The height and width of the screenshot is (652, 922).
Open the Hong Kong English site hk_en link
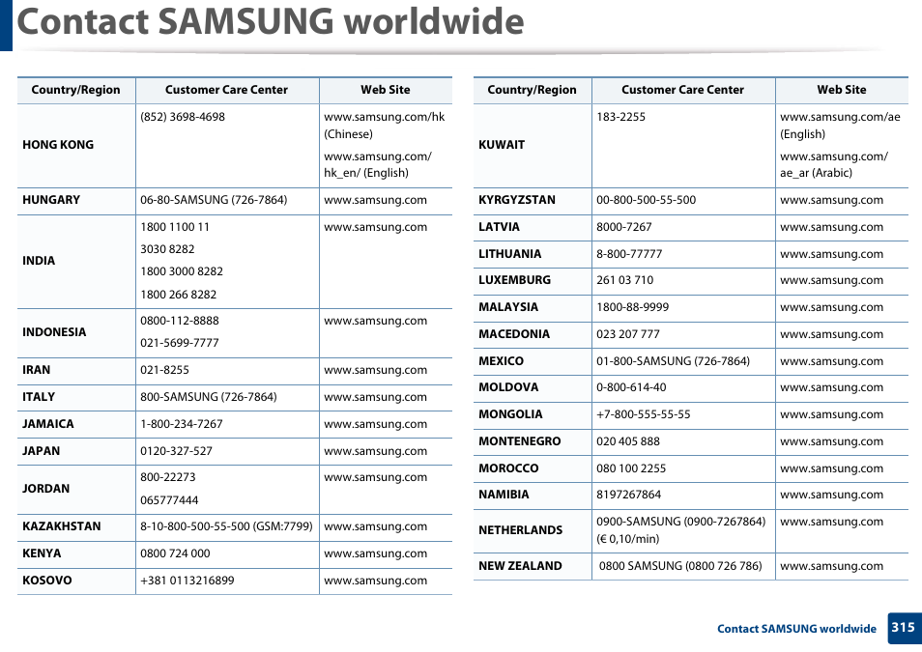point(378,164)
